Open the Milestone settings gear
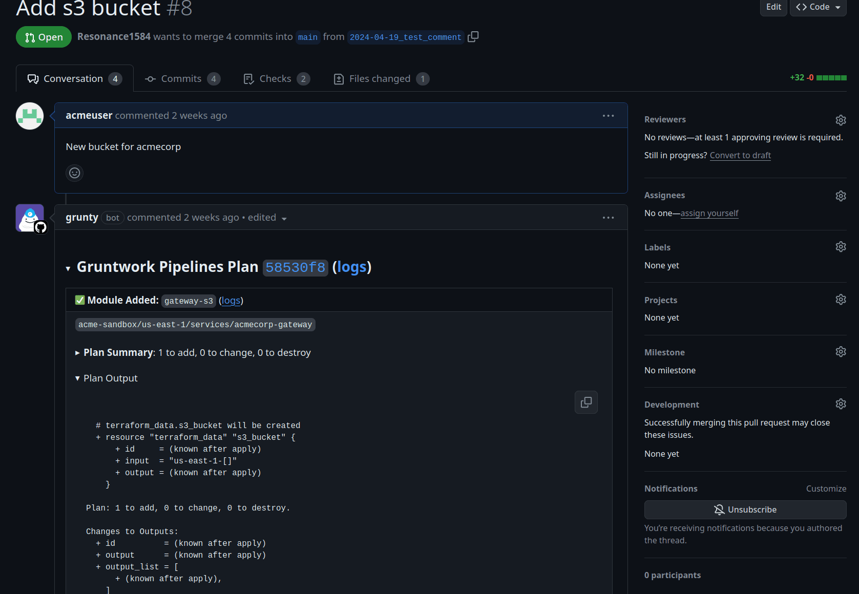Image resolution: width=859 pixels, height=594 pixels. [x=841, y=352]
